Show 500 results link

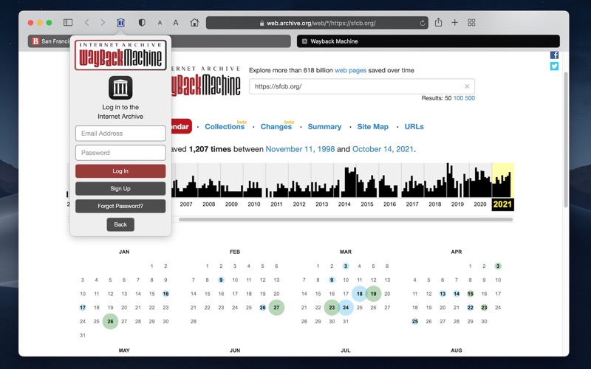pyautogui.click(x=470, y=98)
